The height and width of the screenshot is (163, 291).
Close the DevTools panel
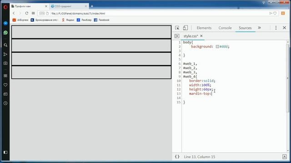tap(284, 28)
